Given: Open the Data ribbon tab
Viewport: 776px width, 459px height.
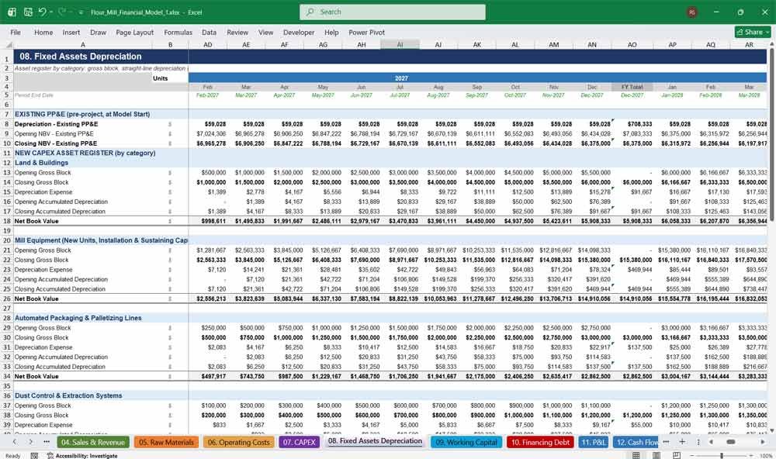Looking at the screenshot, I should pyautogui.click(x=209, y=32).
